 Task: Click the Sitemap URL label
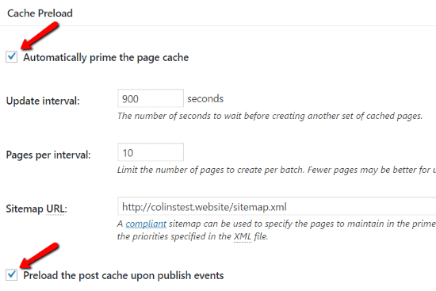click(36, 209)
